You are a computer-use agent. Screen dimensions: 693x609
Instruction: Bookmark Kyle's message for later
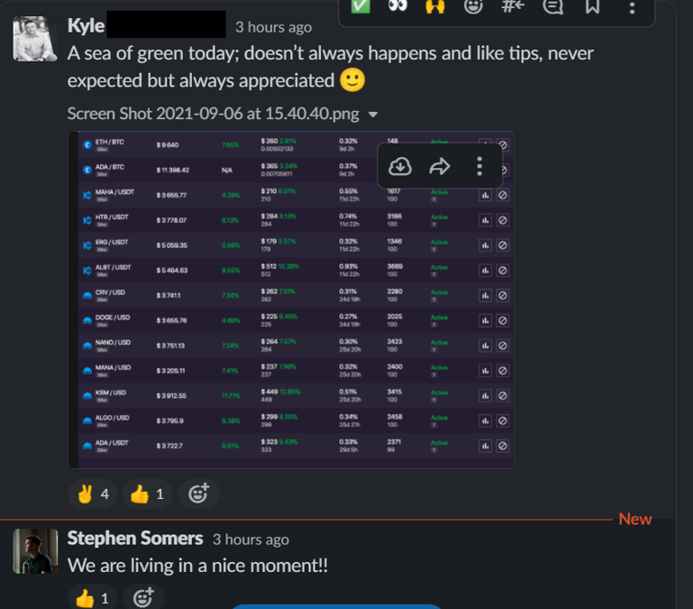(x=592, y=7)
